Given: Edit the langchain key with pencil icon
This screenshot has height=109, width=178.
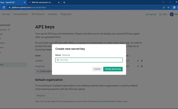Looking at the screenshot, I should [x=138, y=66].
